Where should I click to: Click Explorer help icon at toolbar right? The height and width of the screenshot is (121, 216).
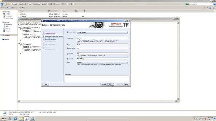point(213,8)
